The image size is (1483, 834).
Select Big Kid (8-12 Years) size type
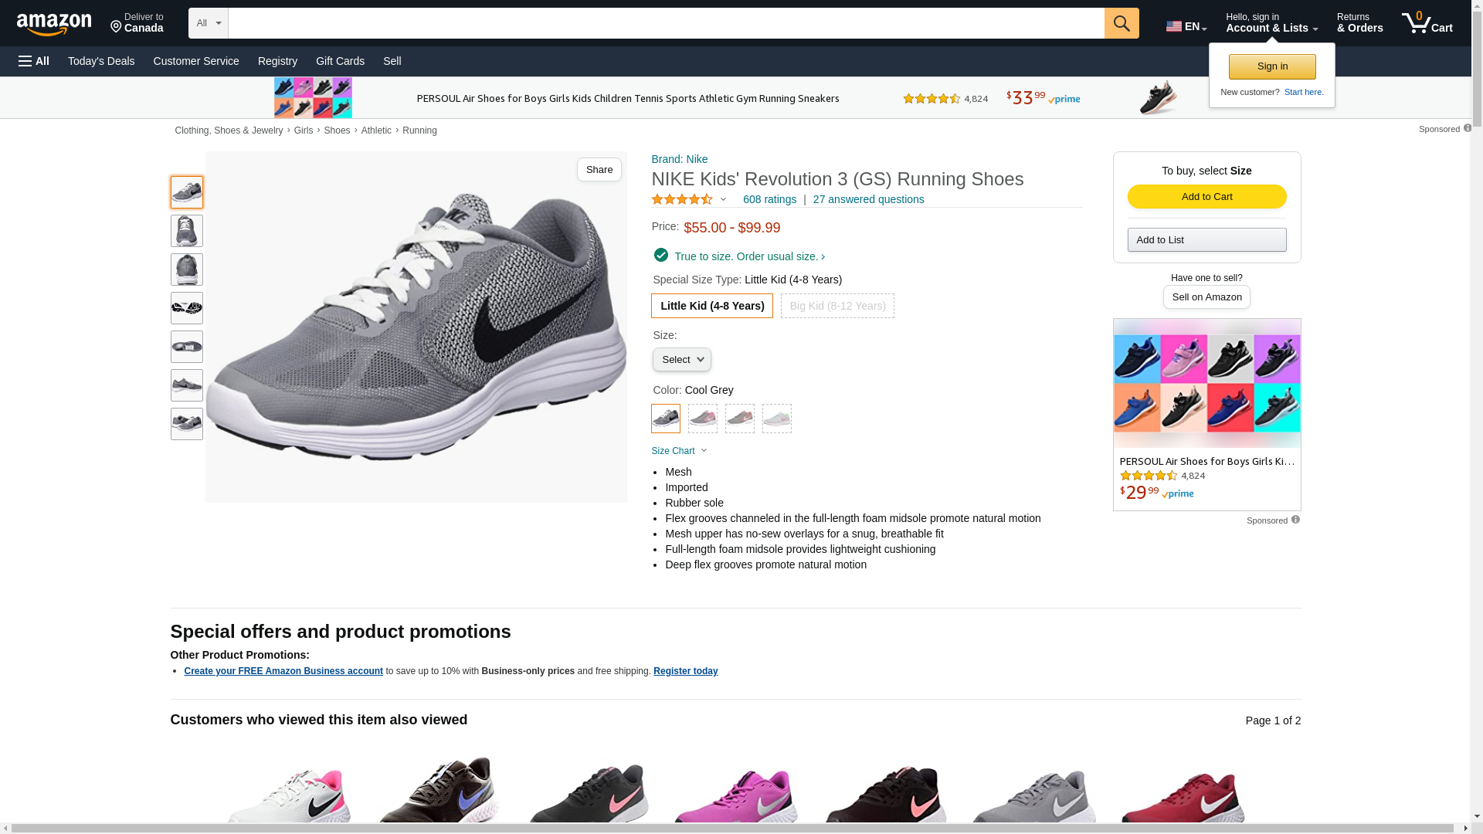coord(837,306)
